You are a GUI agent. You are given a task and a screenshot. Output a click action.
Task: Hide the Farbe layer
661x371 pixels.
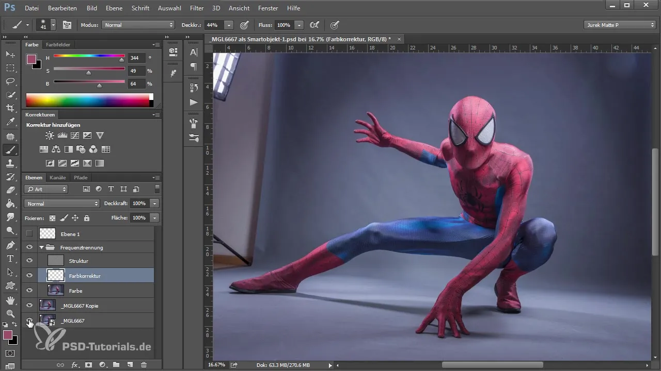29,290
